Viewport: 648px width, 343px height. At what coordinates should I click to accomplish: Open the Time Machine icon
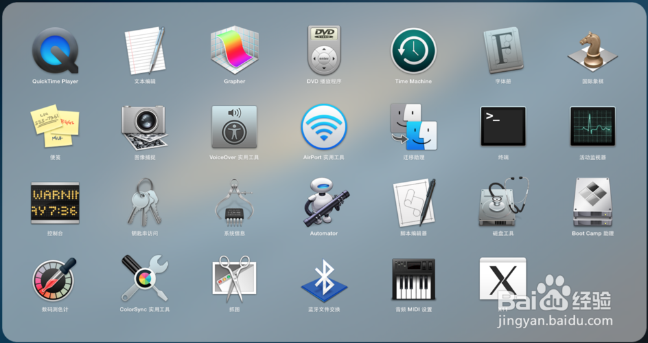[x=413, y=50]
